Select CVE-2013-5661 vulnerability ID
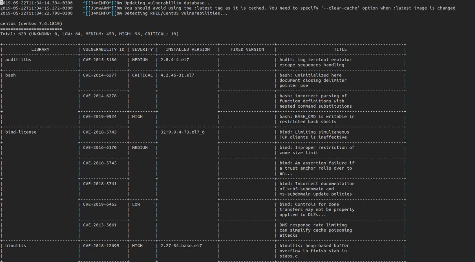Viewport: 475px width, 262px height. tap(99, 225)
